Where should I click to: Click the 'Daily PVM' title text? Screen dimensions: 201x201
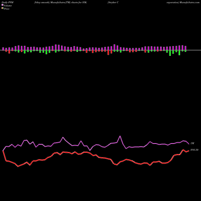tap(8, 2)
